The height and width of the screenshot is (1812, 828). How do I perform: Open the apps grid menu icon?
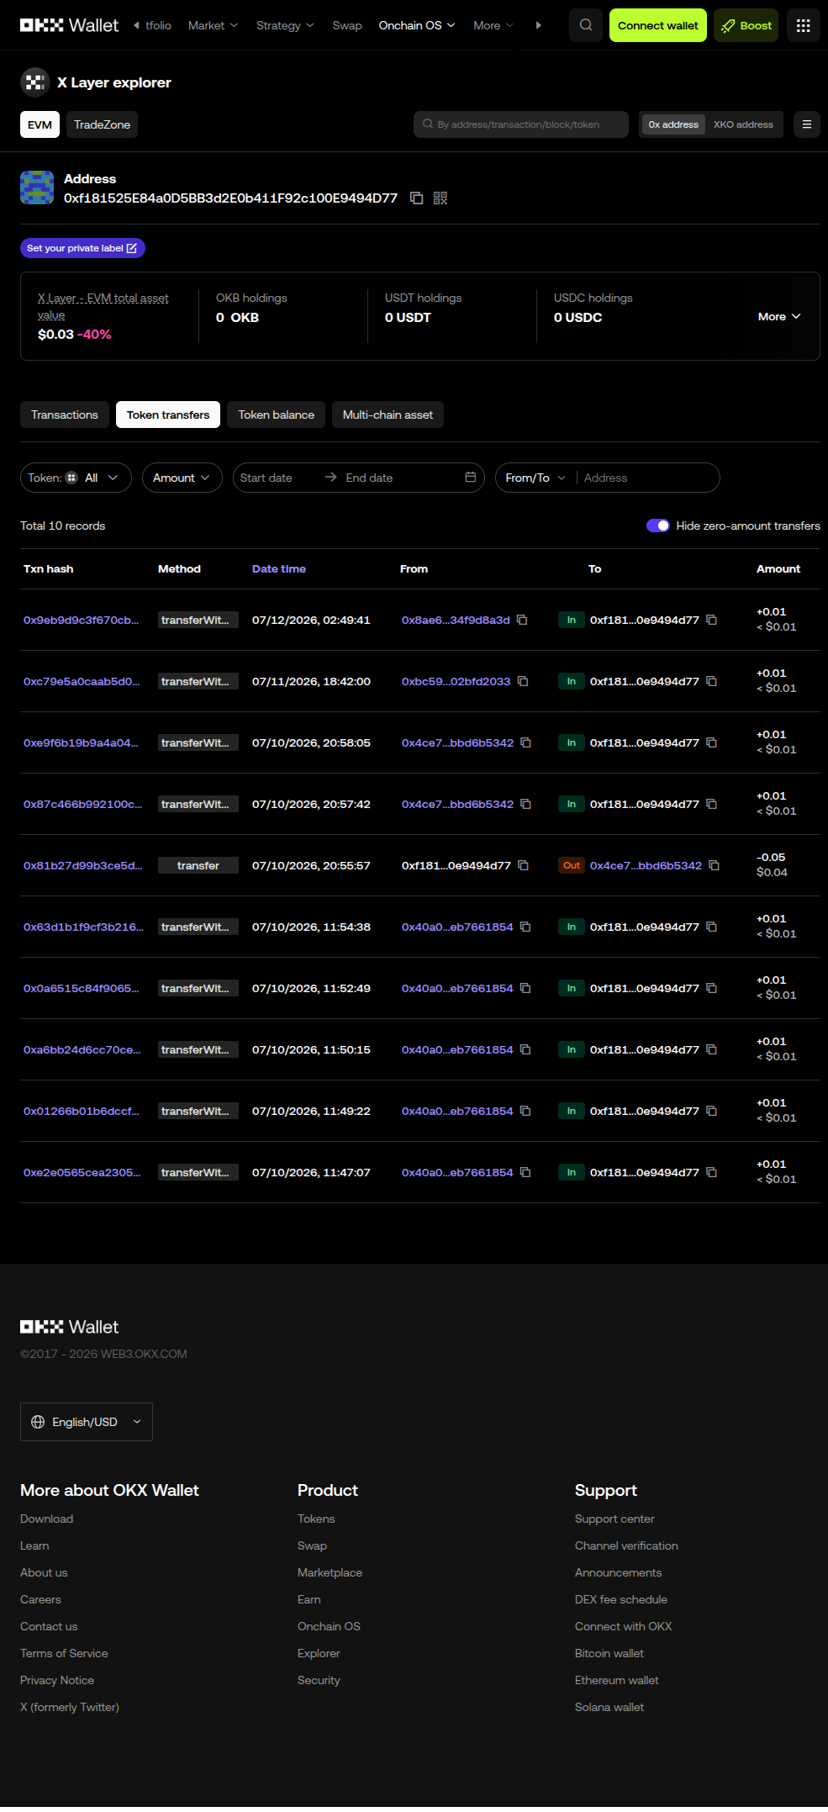[804, 25]
